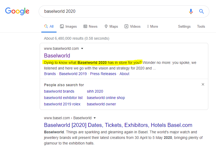The width and height of the screenshot is (216, 153).
Task: Switch to the Images tab
Action: [x=68, y=26]
